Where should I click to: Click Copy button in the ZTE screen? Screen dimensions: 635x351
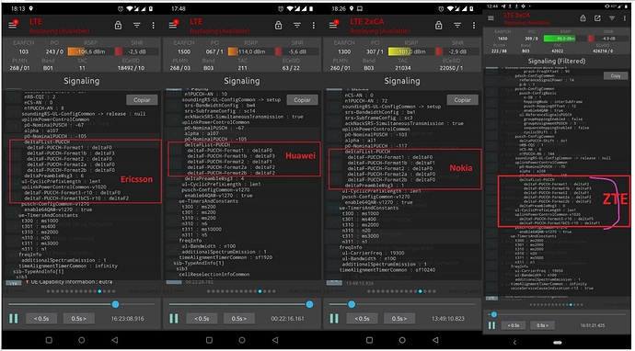coord(616,75)
